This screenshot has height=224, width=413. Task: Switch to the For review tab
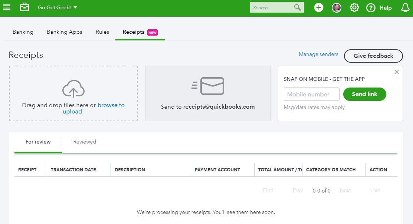coord(38,142)
